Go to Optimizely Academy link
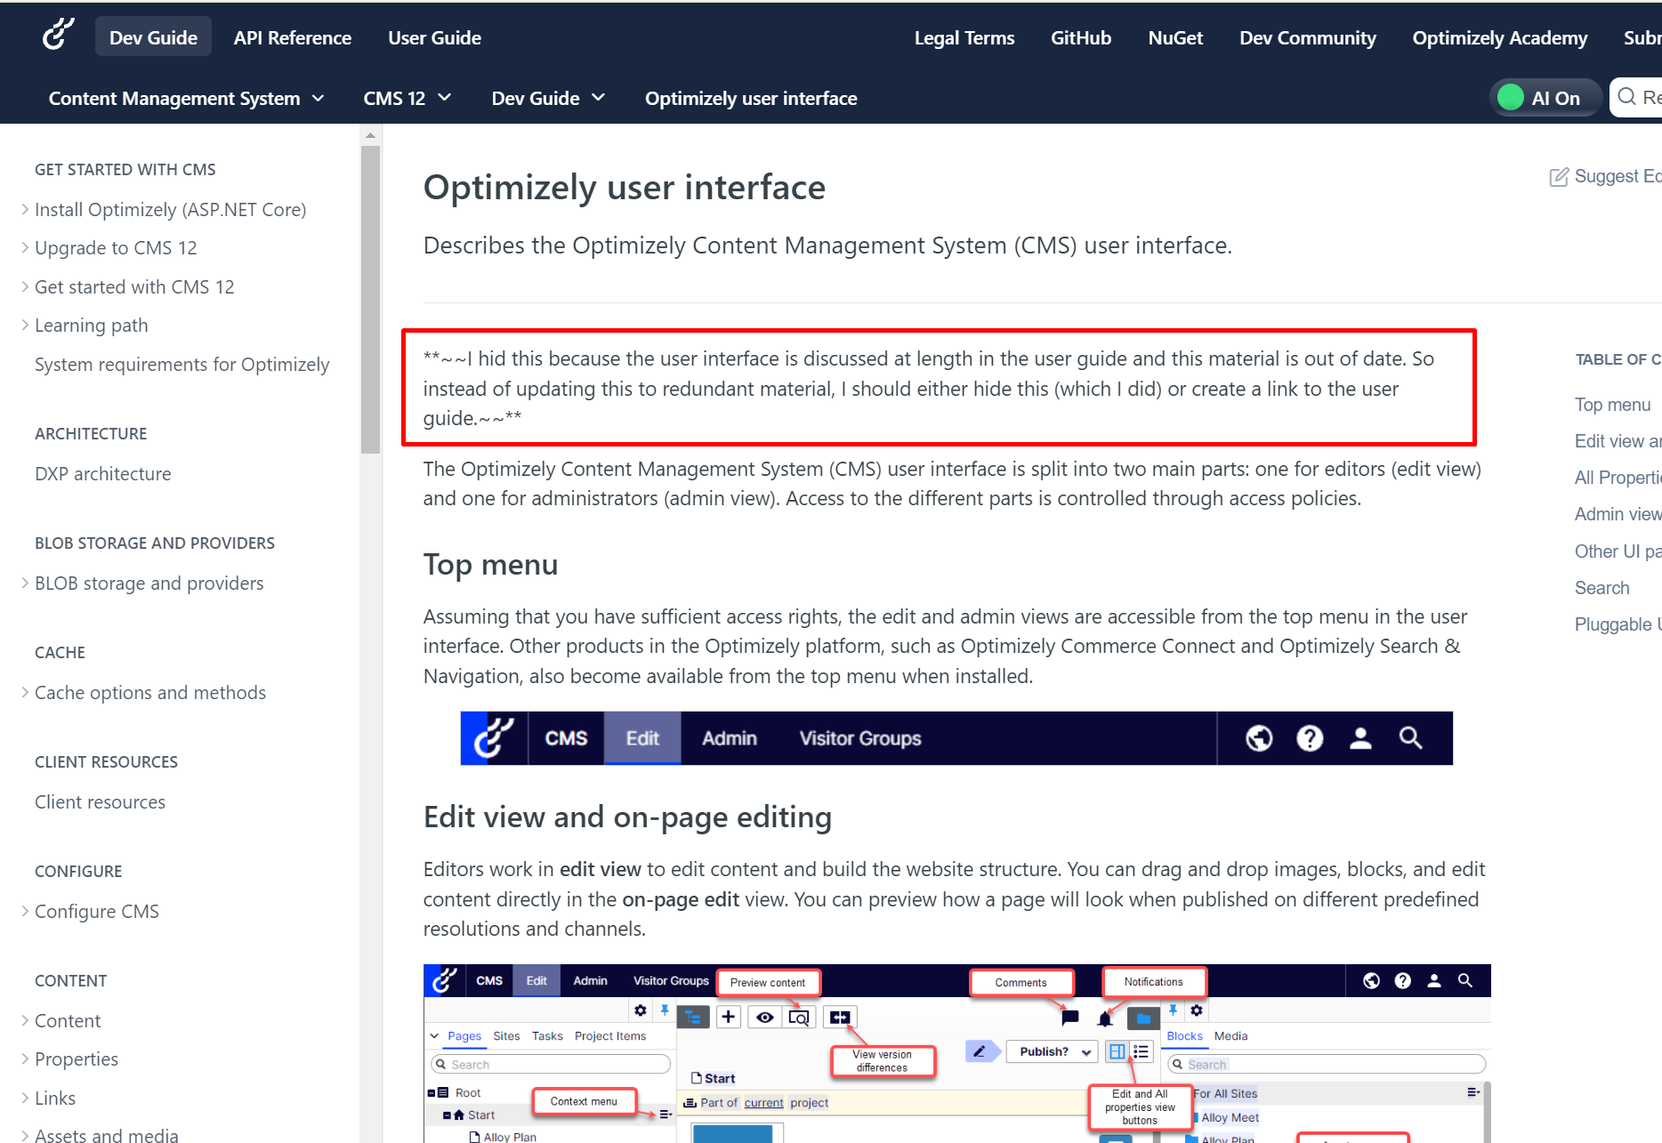The image size is (1662, 1143). (1499, 37)
